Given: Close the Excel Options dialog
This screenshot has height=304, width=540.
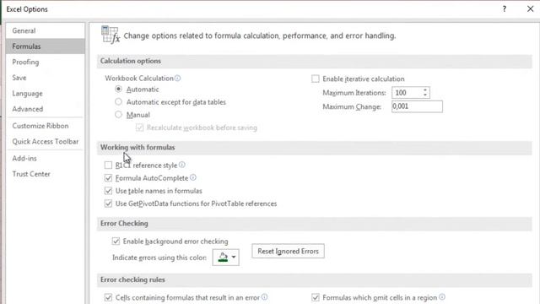Looking at the screenshot, I should [531, 9].
